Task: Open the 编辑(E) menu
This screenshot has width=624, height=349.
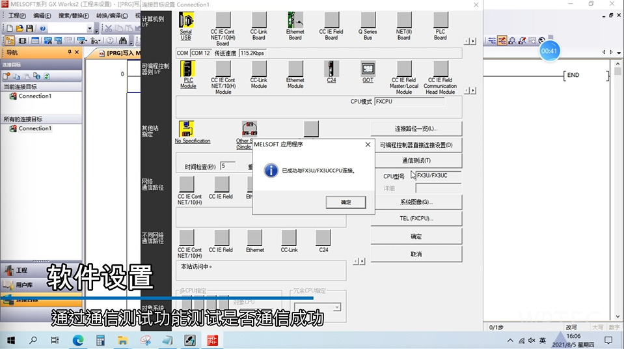Action: (42, 16)
